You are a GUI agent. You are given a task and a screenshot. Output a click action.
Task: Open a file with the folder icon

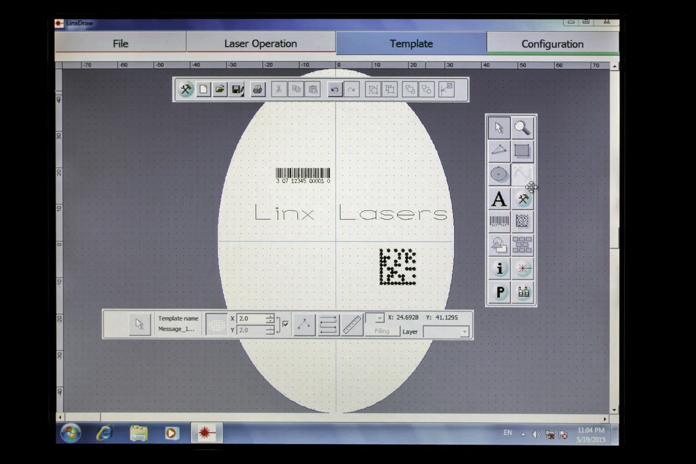click(x=220, y=90)
